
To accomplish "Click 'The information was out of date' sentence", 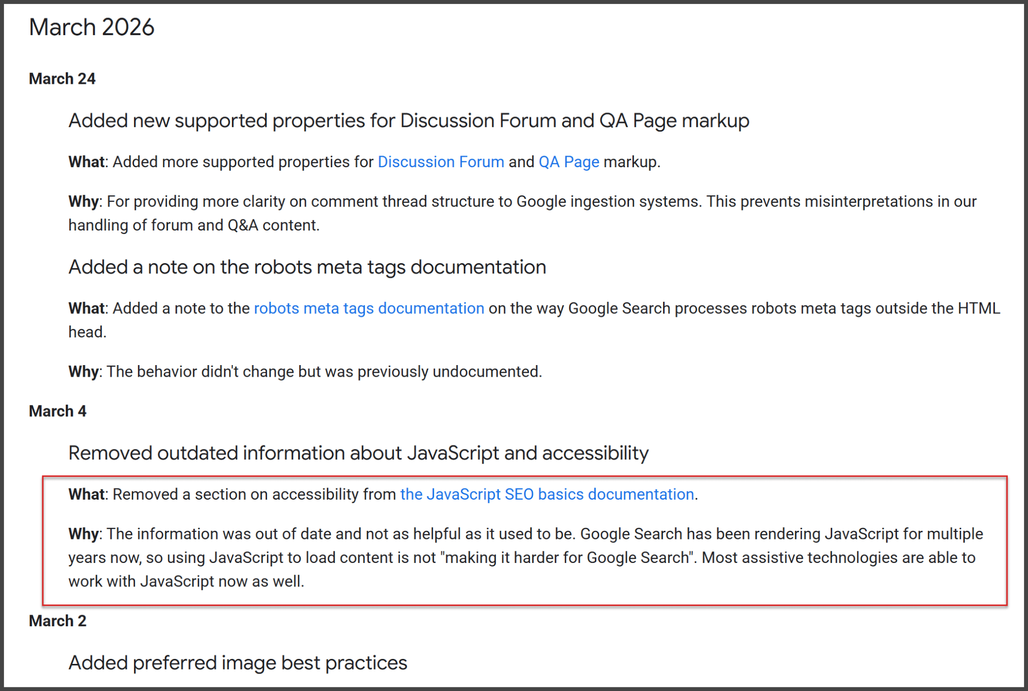I will pos(341,534).
